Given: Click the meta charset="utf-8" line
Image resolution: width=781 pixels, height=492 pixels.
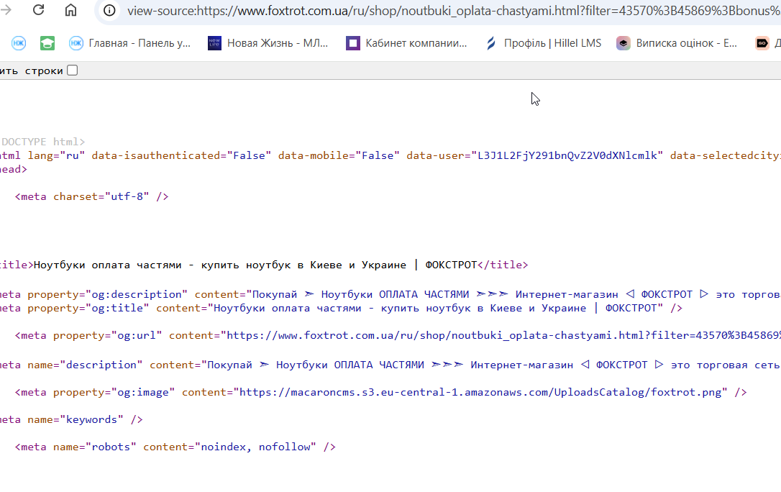Looking at the screenshot, I should pos(91,196).
